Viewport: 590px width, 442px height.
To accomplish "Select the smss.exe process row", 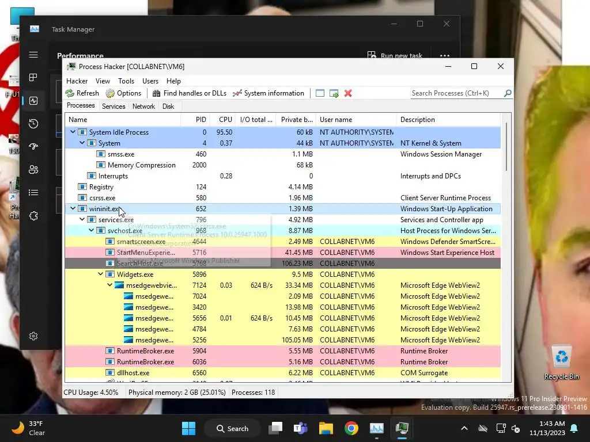I will (282, 154).
